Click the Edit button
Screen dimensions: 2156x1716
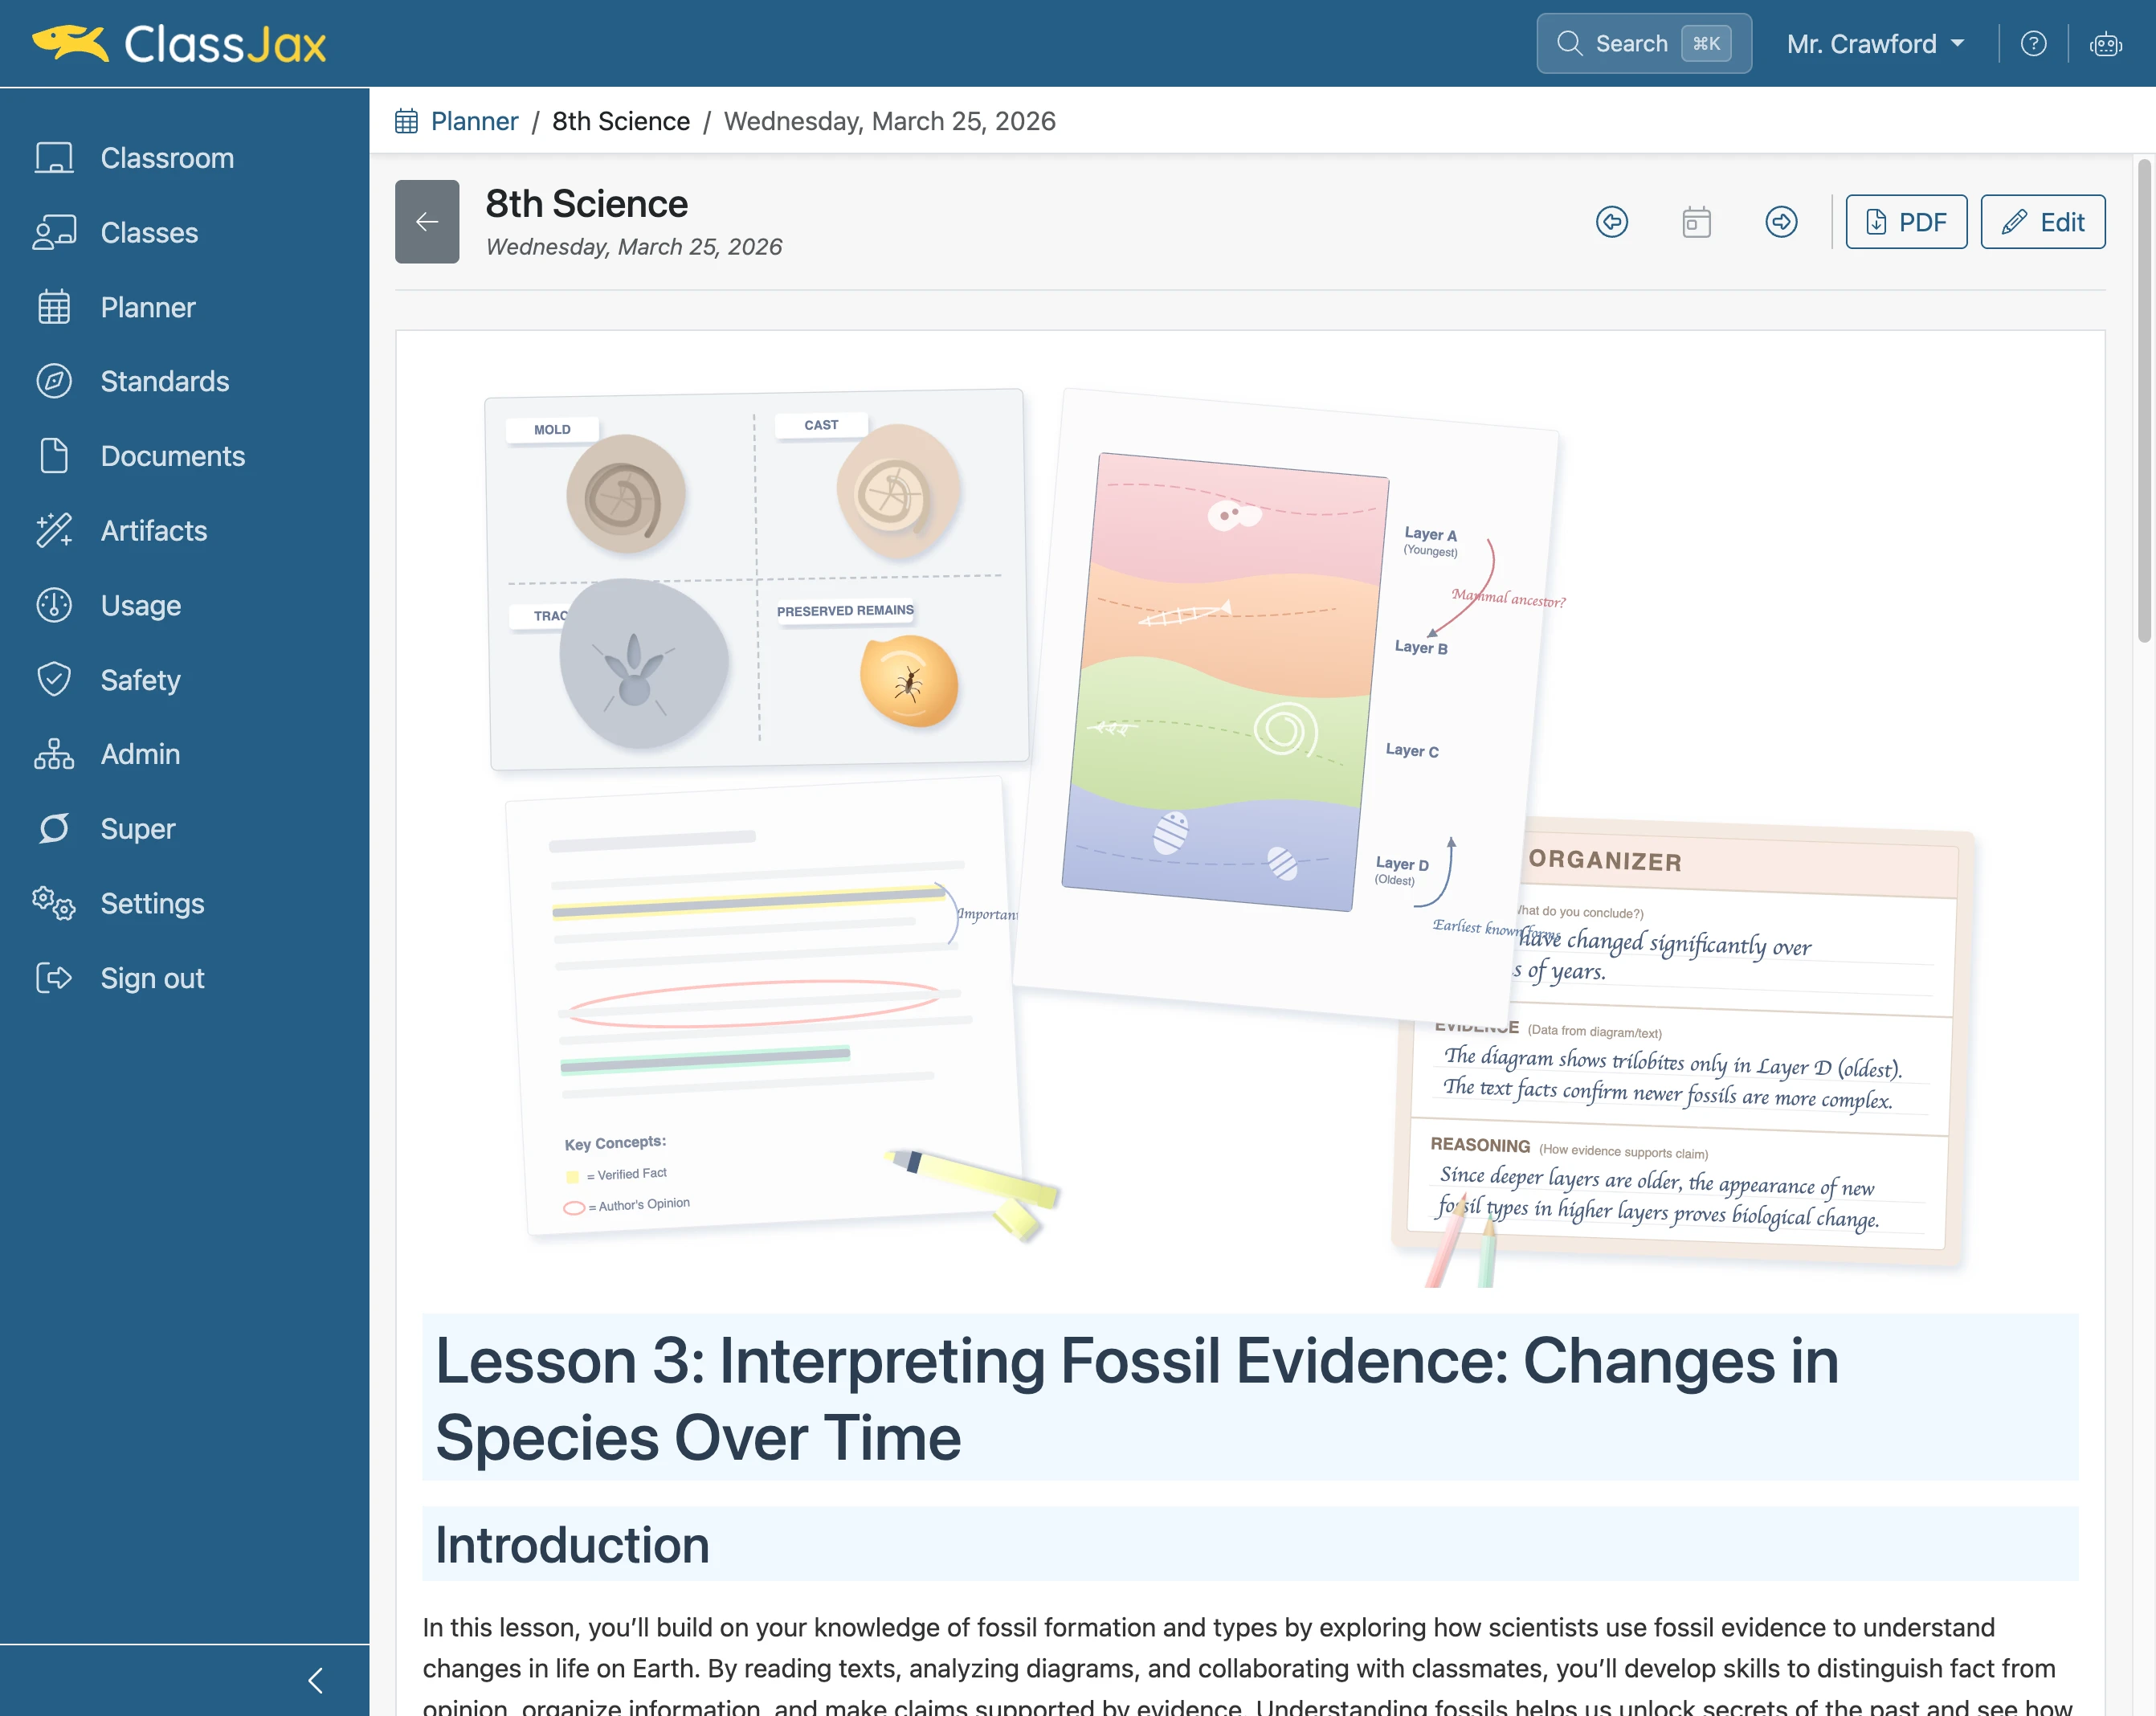[2042, 221]
